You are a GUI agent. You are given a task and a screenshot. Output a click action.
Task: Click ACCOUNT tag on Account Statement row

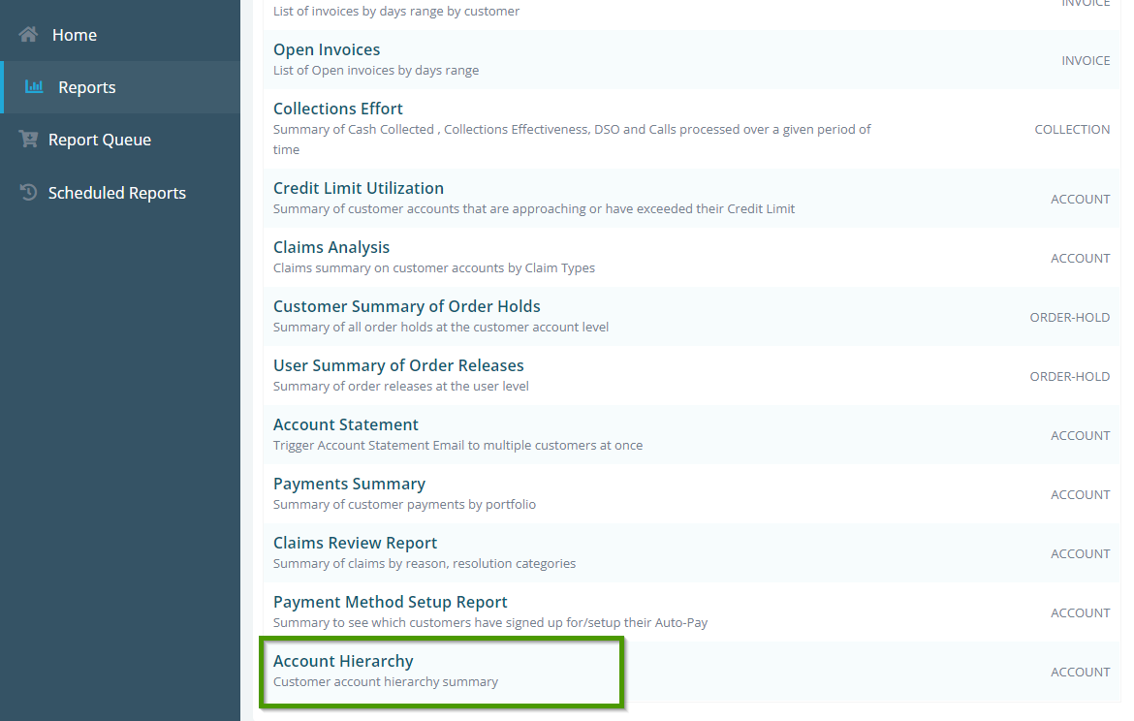(x=1080, y=435)
